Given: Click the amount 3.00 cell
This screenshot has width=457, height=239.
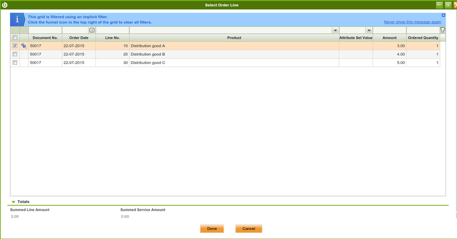Looking at the screenshot, I should pos(390,46).
